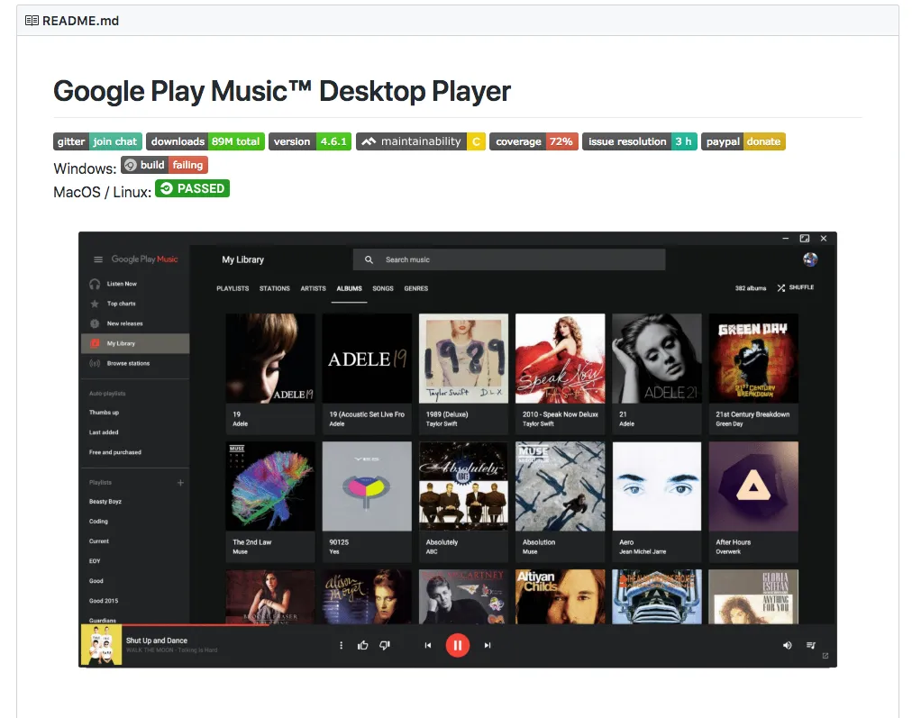Image resolution: width=912 pixels, height=718 pixels.
Task: Switch to the SONGS tab
Action: (383, 288)
